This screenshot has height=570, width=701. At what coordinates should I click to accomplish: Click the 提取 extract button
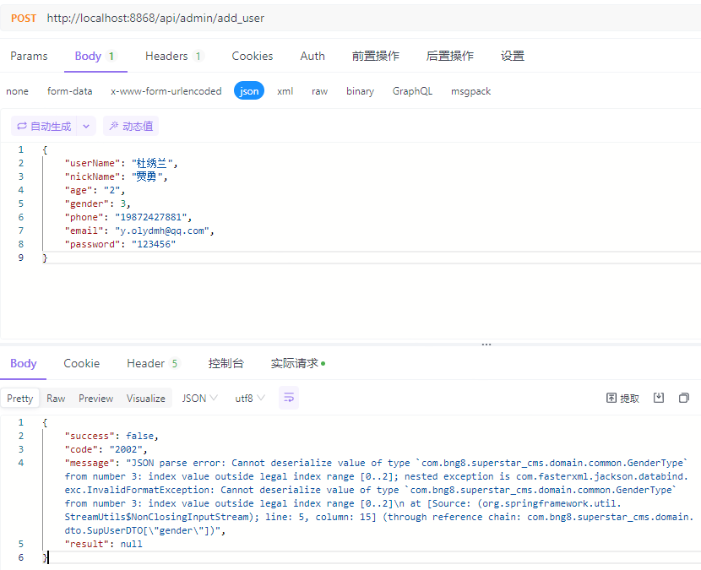622,398
